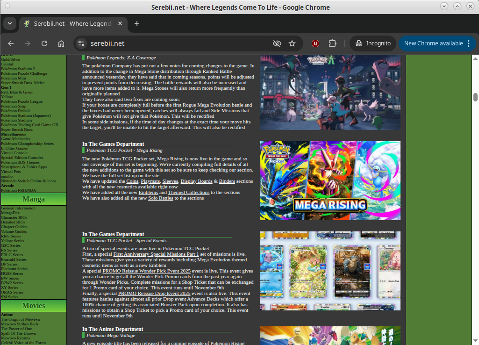Open Red, Blue & Green link
479x345 pixels.
point(17,92)
